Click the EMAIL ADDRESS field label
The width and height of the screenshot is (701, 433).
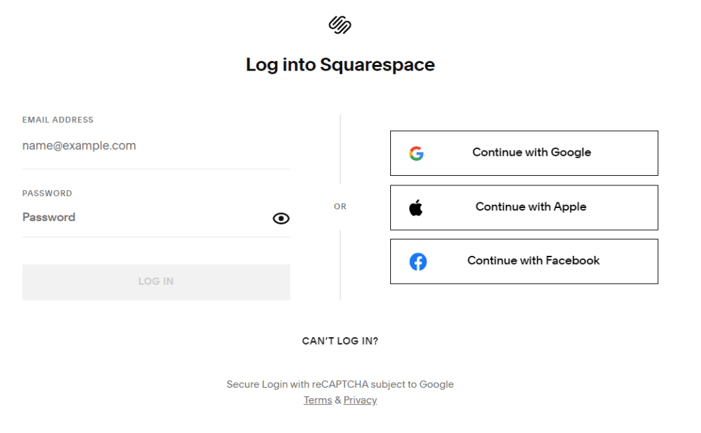58,120
